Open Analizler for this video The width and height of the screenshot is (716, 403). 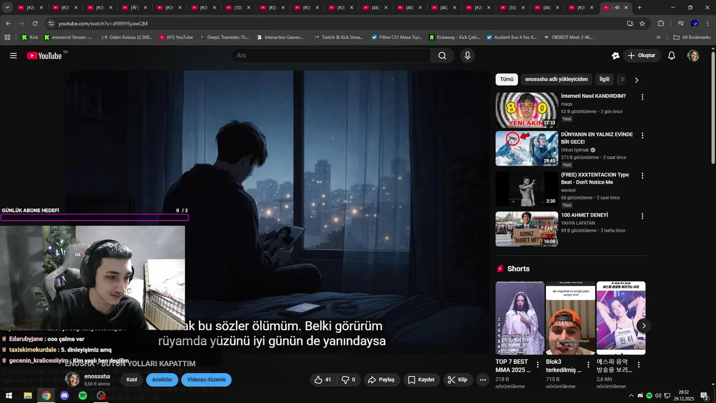tap(162, 379)
